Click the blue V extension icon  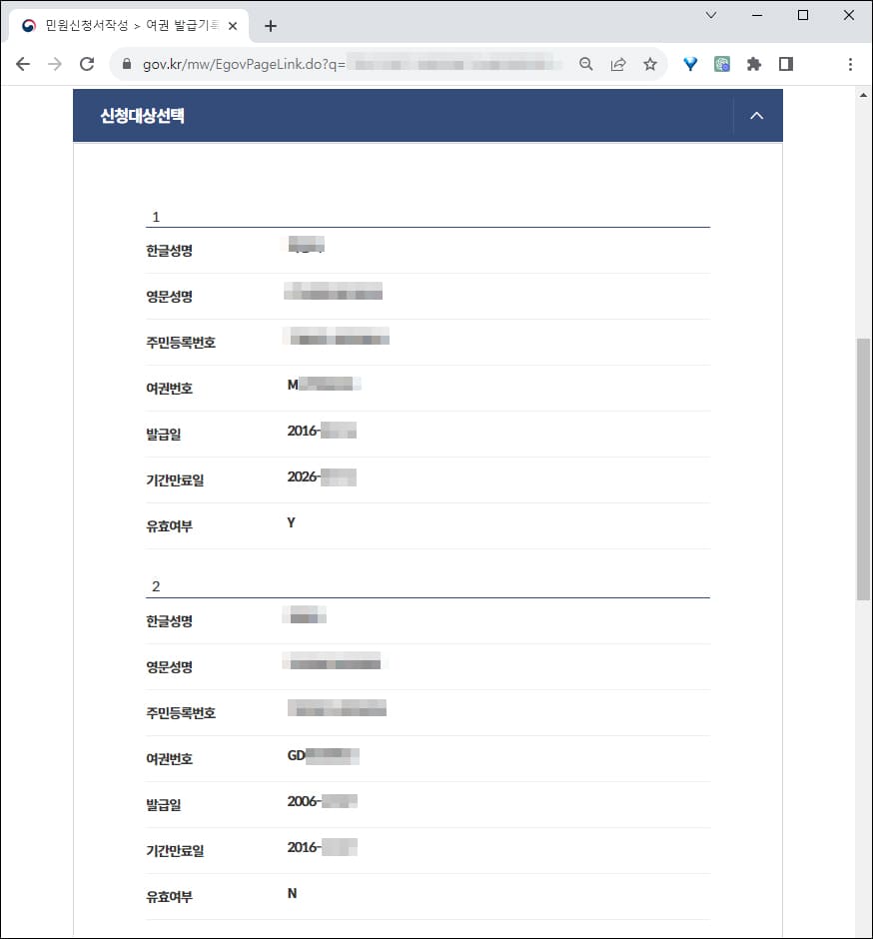pyautogui.click(x=689, y=63)
